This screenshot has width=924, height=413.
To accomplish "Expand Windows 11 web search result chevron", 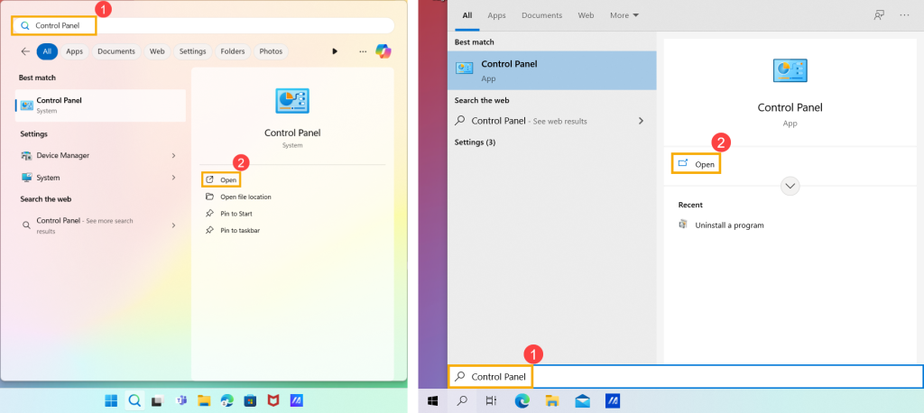I will click(x=174, y=225).
